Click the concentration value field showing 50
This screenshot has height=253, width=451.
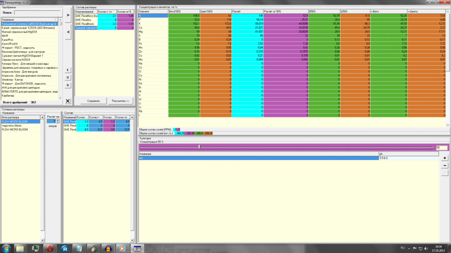(x=442, y=147)
